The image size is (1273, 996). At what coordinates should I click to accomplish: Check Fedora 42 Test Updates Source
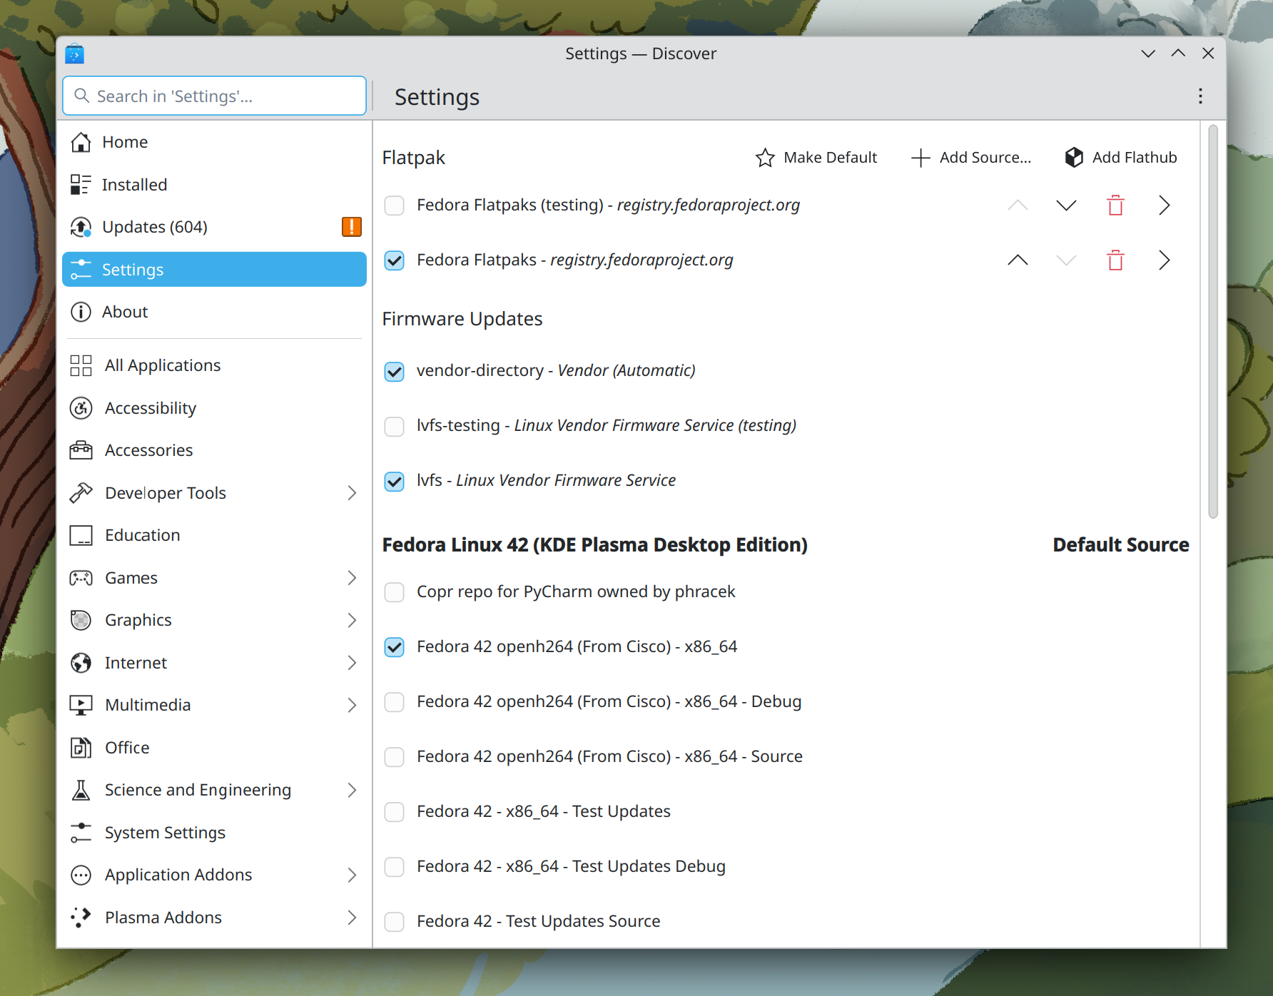pyautogui.click(x=394, y=922)
